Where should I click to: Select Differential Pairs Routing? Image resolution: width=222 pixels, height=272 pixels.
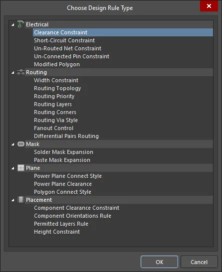tap(66, 136)
